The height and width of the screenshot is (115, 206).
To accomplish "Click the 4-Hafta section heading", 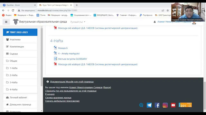I will pos(57,41).
